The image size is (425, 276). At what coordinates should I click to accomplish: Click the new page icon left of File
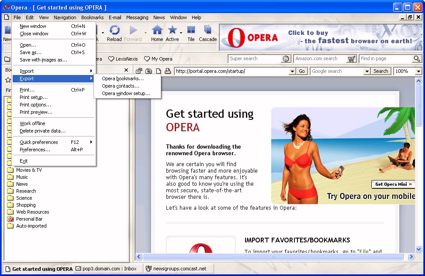(x=7, y=17)
